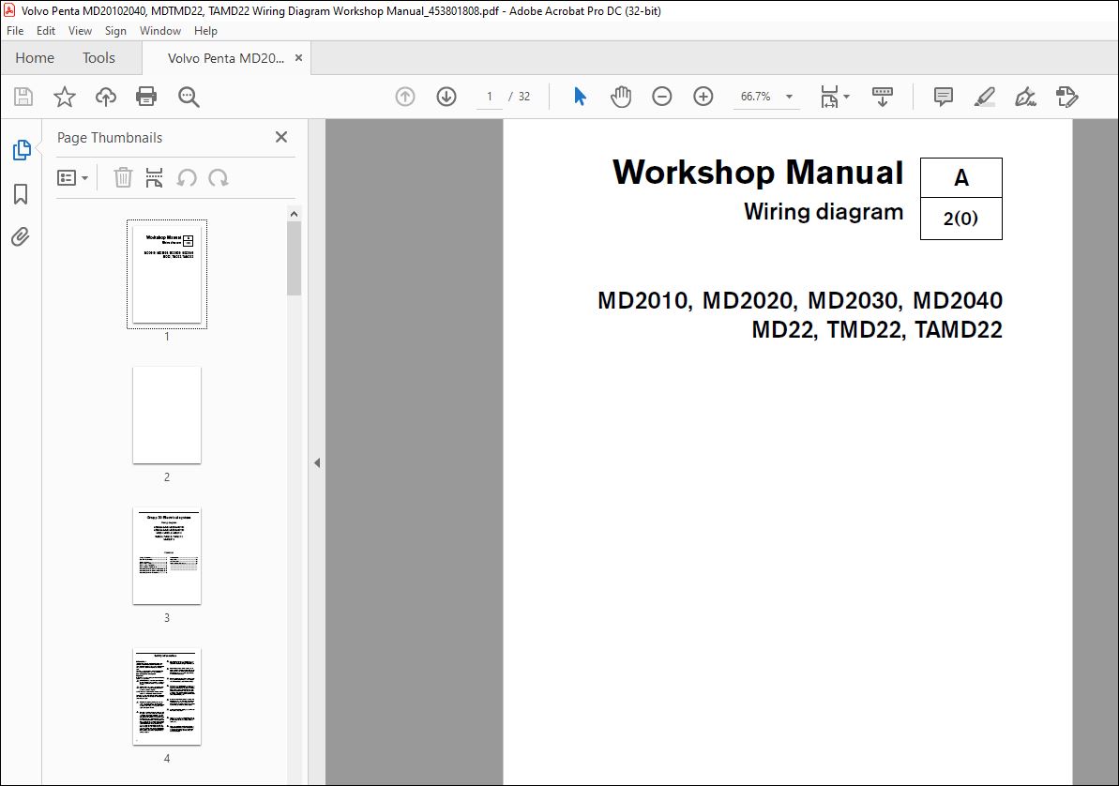Click the Stamp and share tool icon
Viewport: 1119px width, 786px height.
tap(1066, 97)
